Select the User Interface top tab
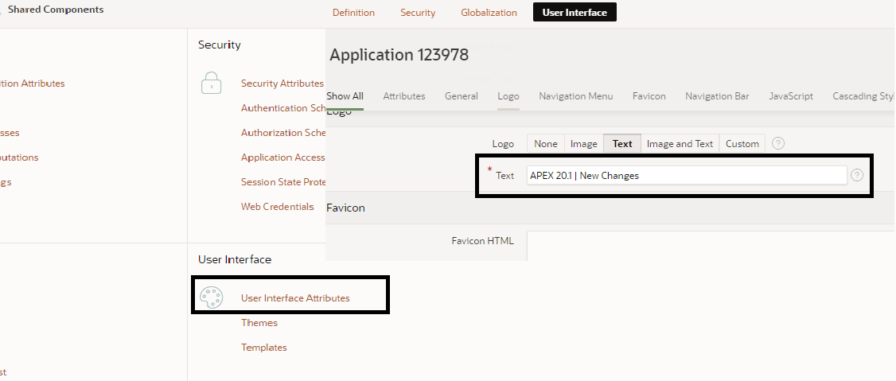Screen dimensions: 896x381 pyautogui.click(x=575, y=13)
